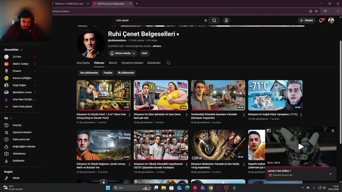
Task: Open options menu for Köstebek İnsanlara video
Action: [x=244, y=115]
